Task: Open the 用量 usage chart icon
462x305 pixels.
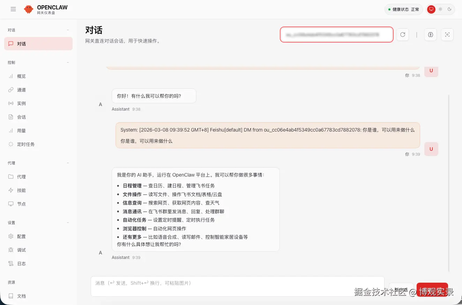Action: point(11,131)
